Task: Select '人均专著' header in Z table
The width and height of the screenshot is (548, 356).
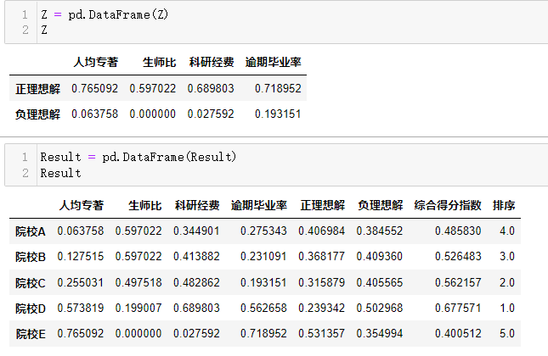Action: (x=95, y=62)
